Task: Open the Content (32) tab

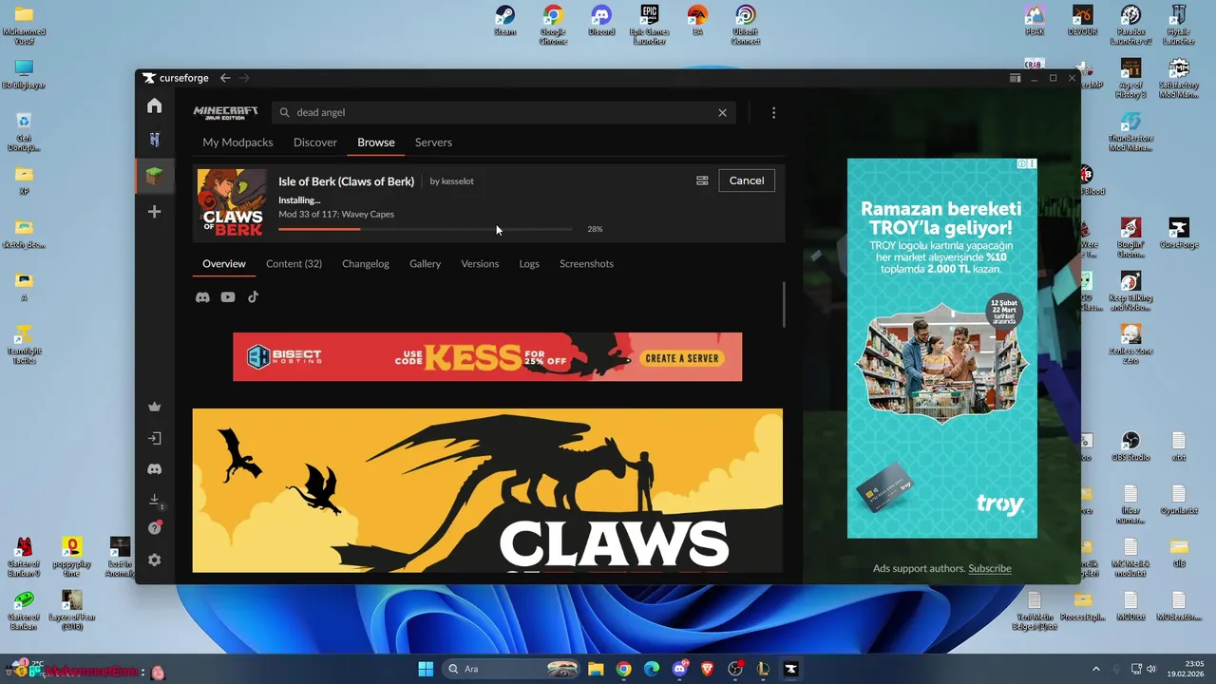Action: coord(294,264)
